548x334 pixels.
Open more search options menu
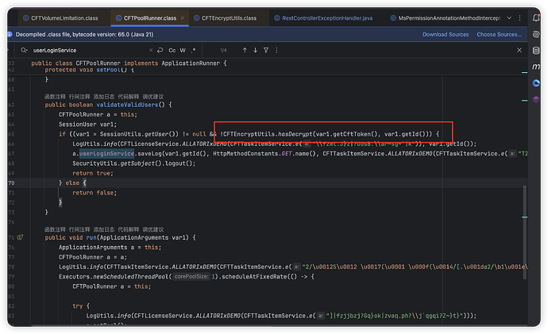[x=276, y=50]
